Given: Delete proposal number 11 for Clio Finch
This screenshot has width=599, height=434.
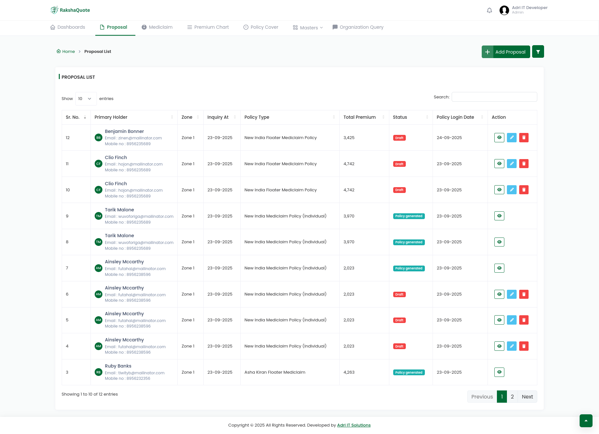Looking at the screenshot, I should [524, 164].
